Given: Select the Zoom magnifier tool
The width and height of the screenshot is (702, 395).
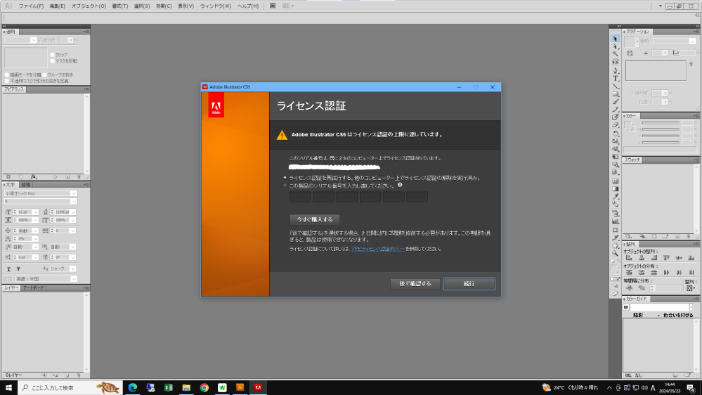Looking at the screenshot, I should (x=615, y=254).
